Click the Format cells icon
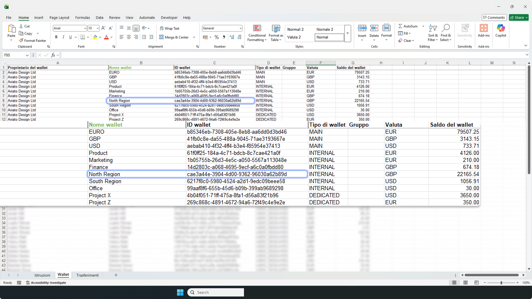Viewport: 532px width, 299px height. click(x=387, y=28)
